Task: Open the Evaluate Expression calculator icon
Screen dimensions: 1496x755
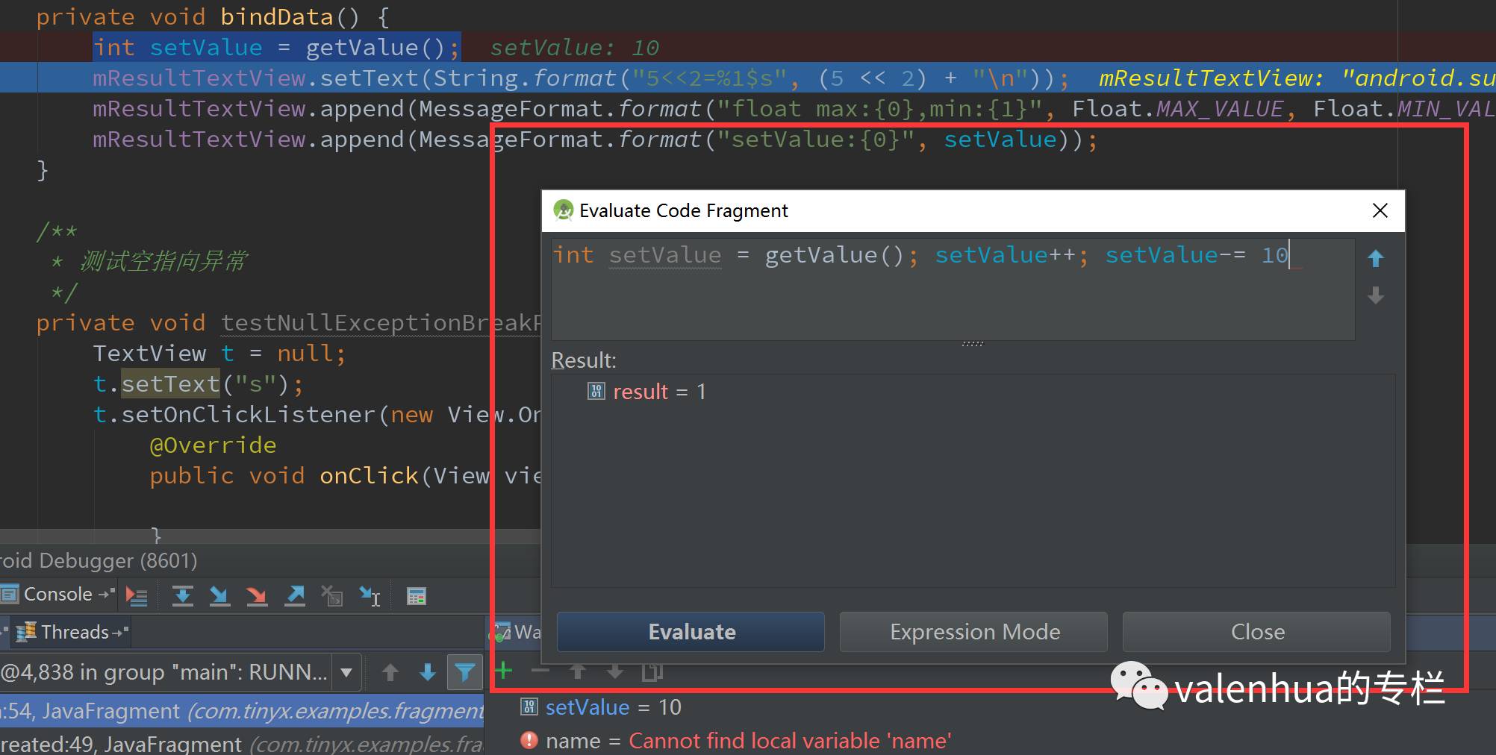Action: [416, 595]
